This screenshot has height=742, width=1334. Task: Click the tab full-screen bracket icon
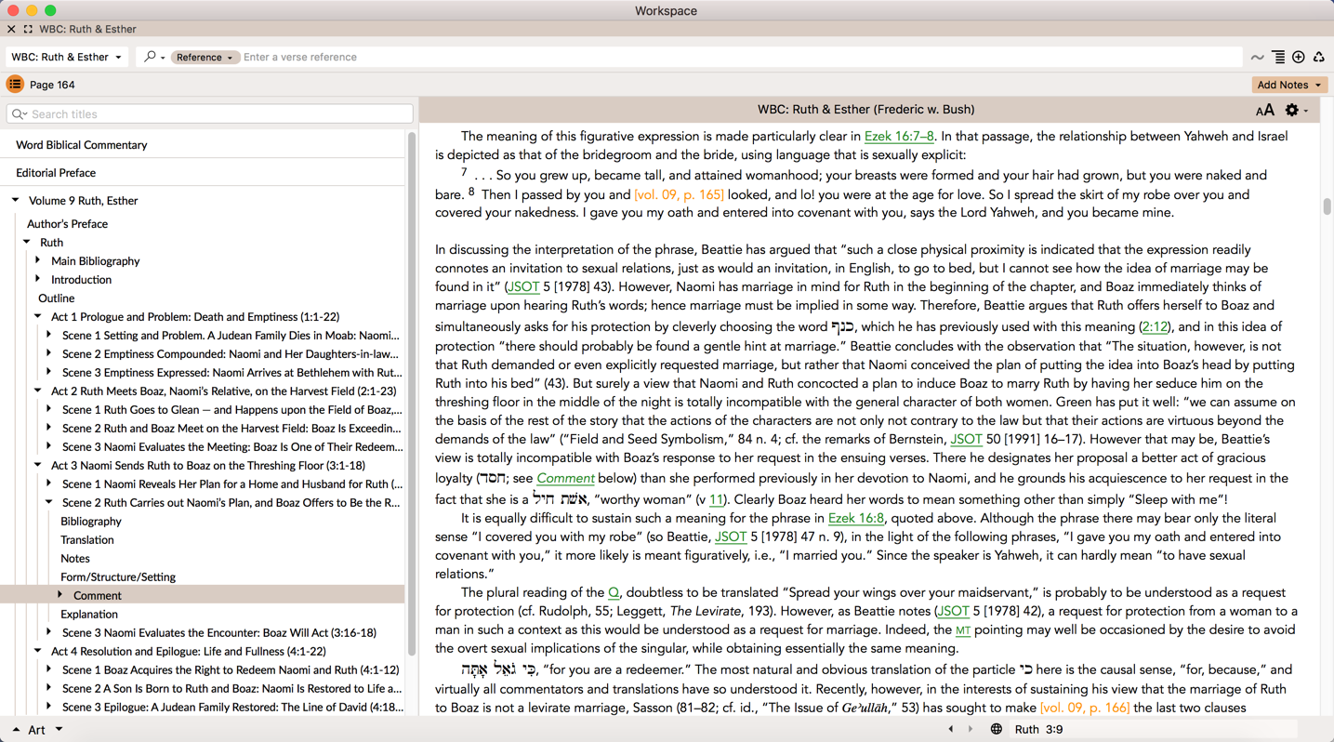click(28, 30)
